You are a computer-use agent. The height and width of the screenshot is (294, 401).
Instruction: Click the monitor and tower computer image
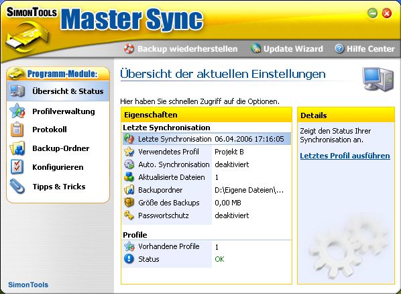[x=378, y=79]
